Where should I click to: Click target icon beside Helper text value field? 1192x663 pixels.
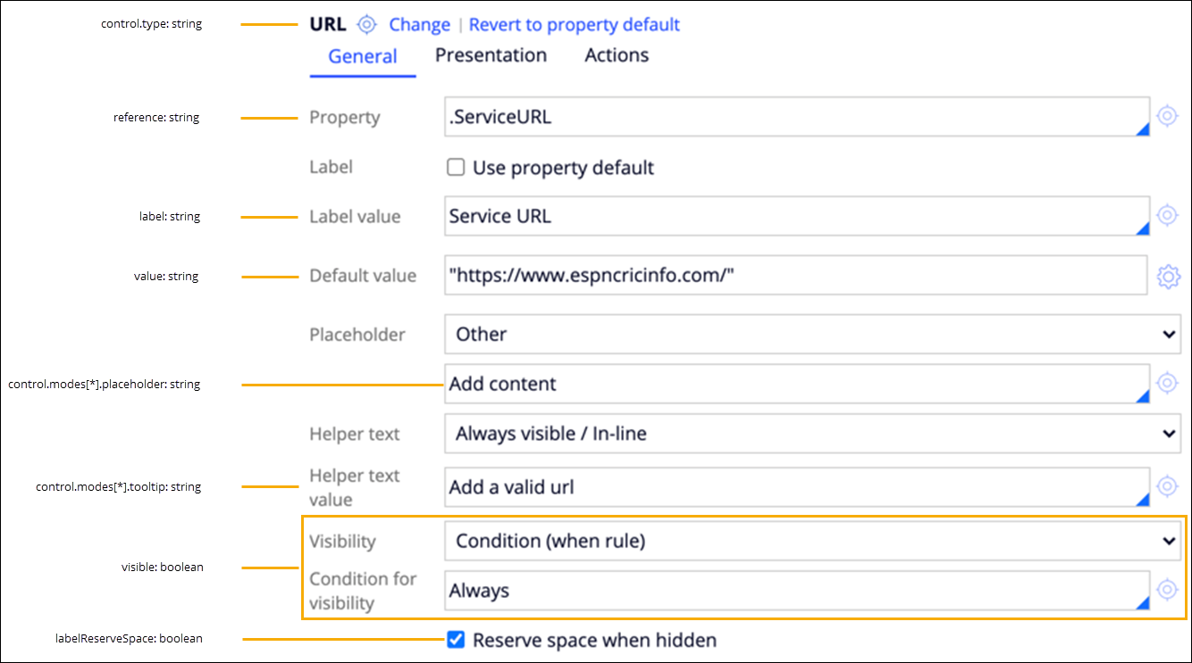pos(1167,486)
